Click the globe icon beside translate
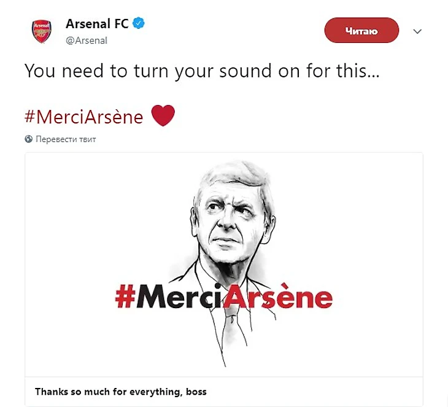The image size is (448, 407). 28,139
